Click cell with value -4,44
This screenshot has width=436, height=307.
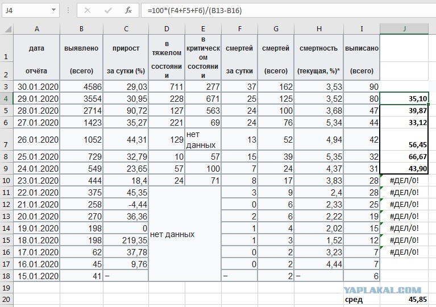[x=126, y=205]
